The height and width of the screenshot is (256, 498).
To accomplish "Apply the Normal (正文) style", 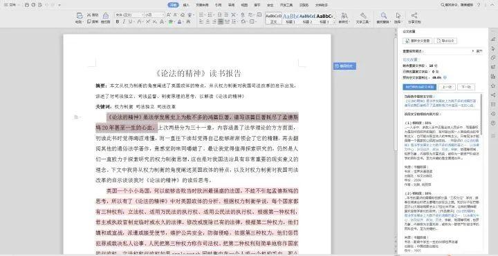I will tap(273, 18).
